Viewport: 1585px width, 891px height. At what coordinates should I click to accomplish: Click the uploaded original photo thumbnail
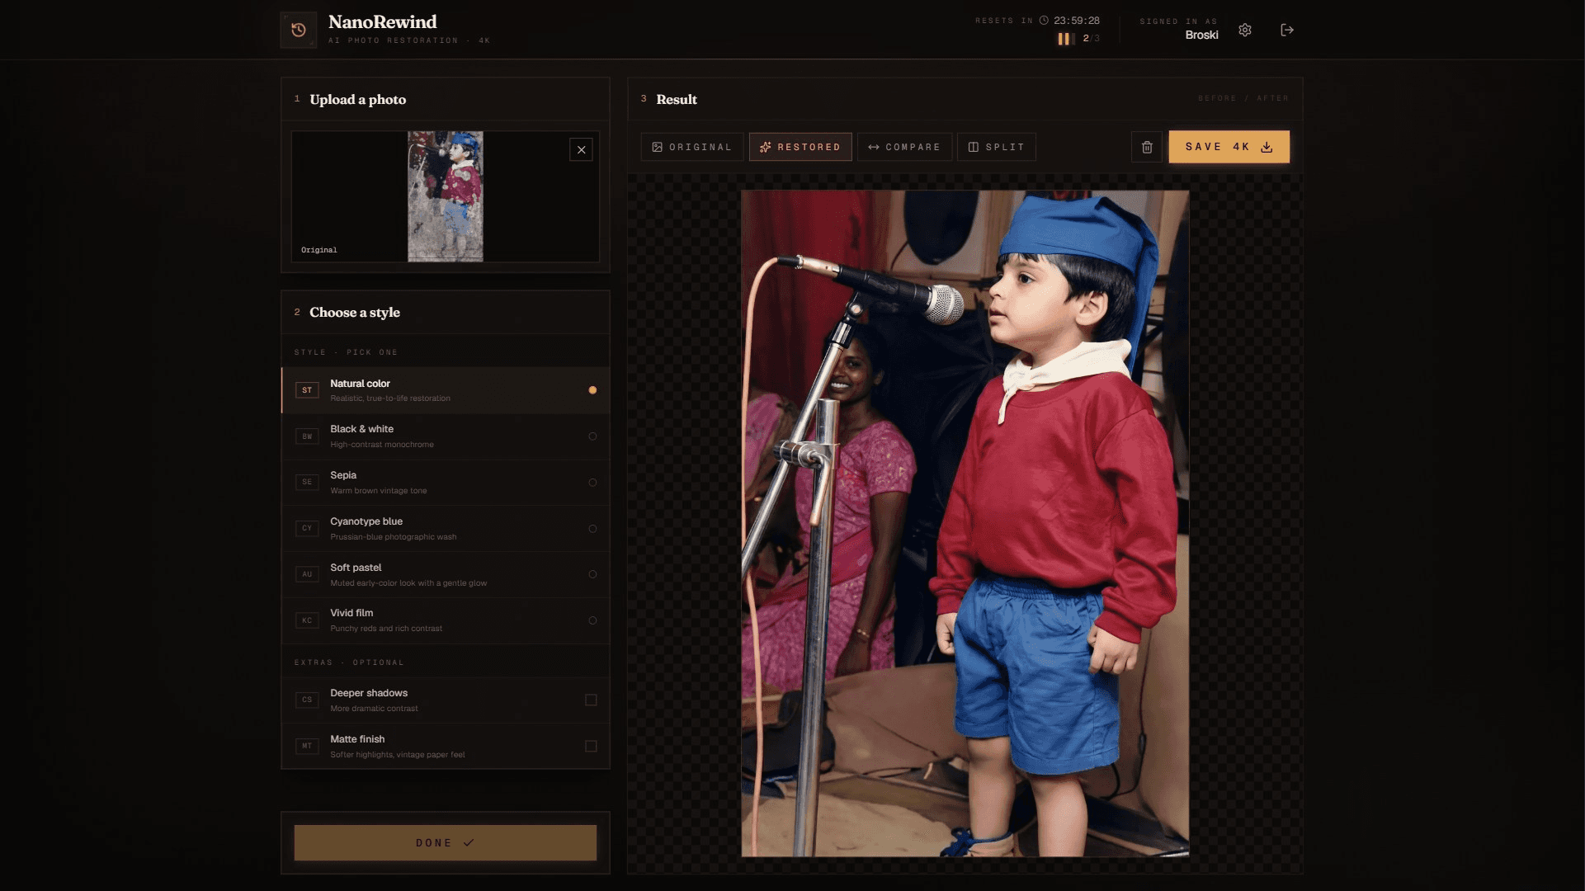click(x=446, y=196)
